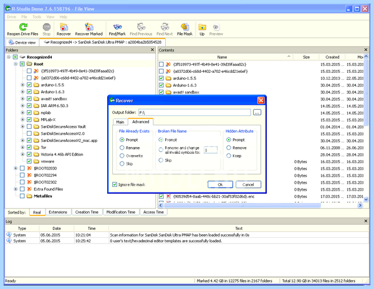
Task: Close the Recover dialog
Action: (x=261, y=100)
